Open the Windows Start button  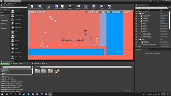[x=2, y=94]
